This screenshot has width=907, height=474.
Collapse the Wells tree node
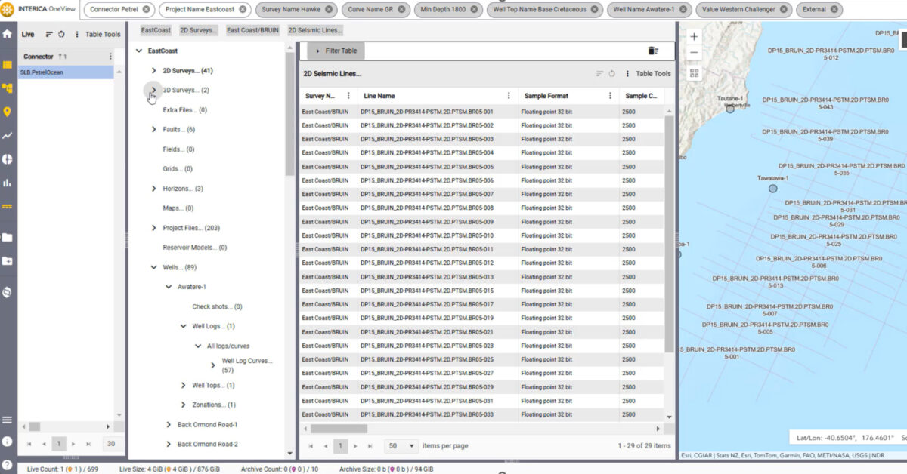[x=153, y=267]
